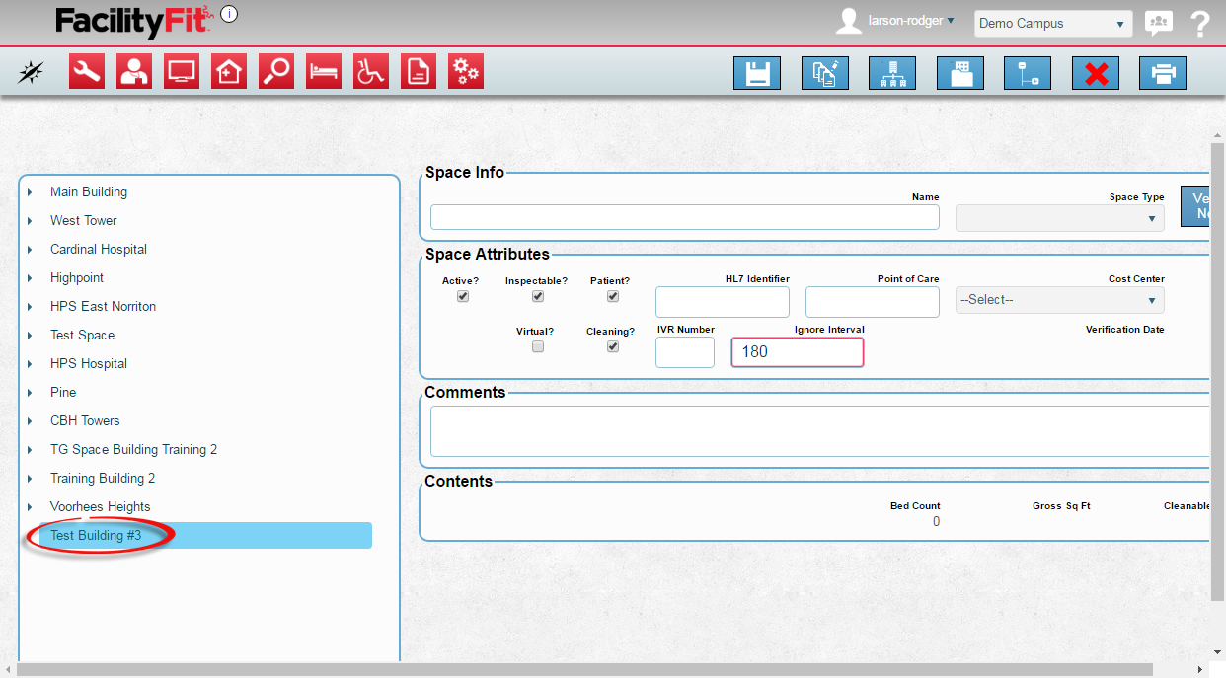The image size is (1226, 678).
Task: Open the magnifying glass search icon
Action: [276, 72]
